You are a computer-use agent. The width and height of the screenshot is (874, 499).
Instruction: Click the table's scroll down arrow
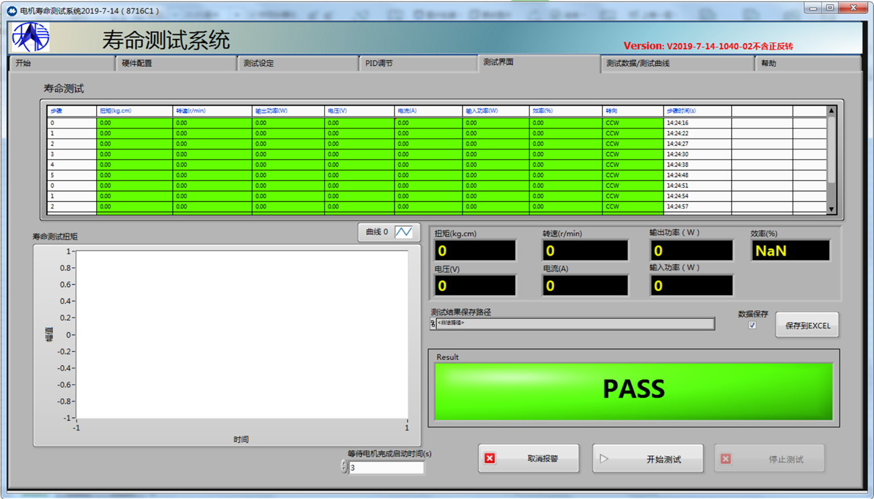tap(832, 209)
